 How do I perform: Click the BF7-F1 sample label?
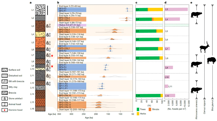[63, 46]
